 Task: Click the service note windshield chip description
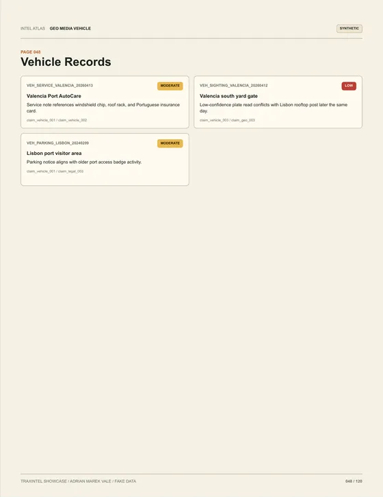coord(103,108)
